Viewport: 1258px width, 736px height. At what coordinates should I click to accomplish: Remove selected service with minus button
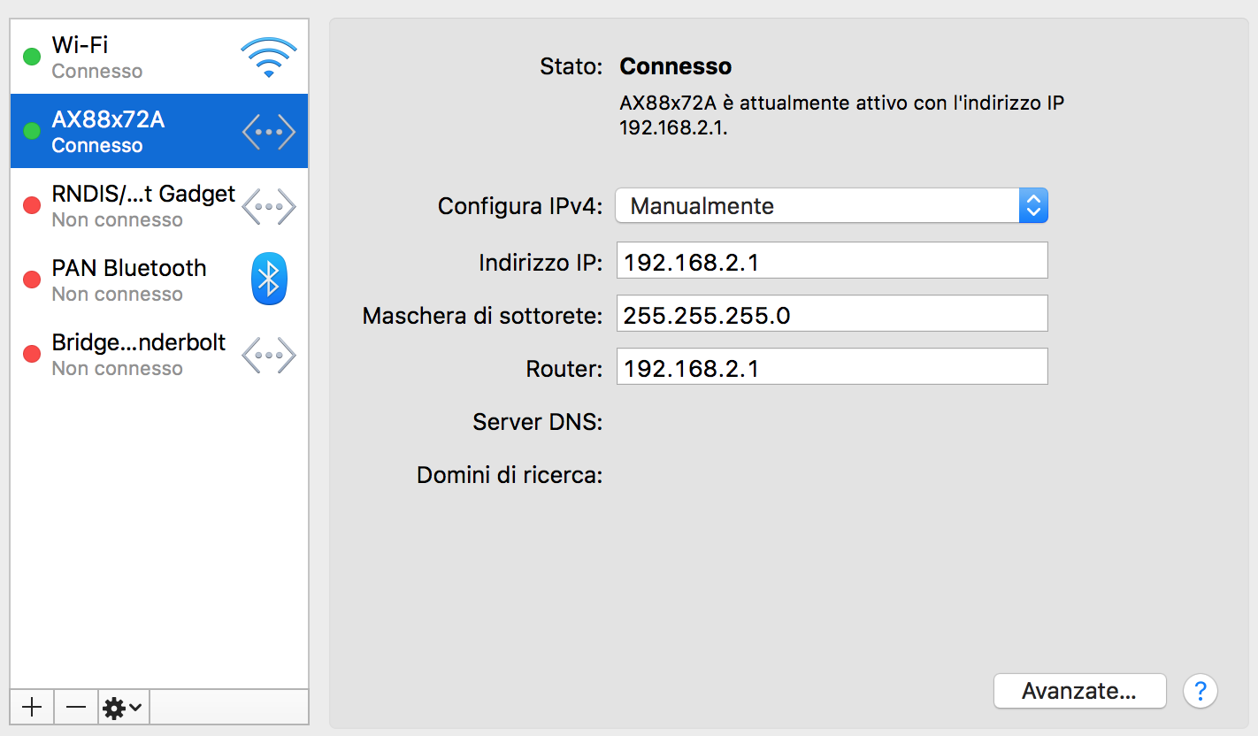point(76,707)
